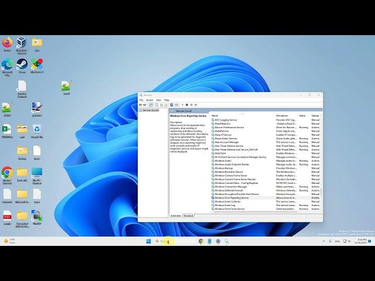Screen dimensions: 375x281
Task: Select Wacom Professional Service row
Action: (265, 128)
